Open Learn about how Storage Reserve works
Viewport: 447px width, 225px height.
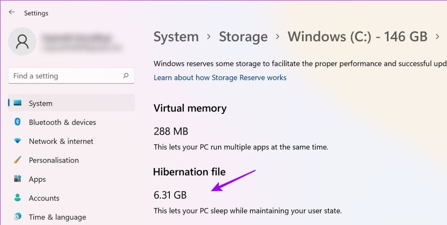tap(220, 78)
